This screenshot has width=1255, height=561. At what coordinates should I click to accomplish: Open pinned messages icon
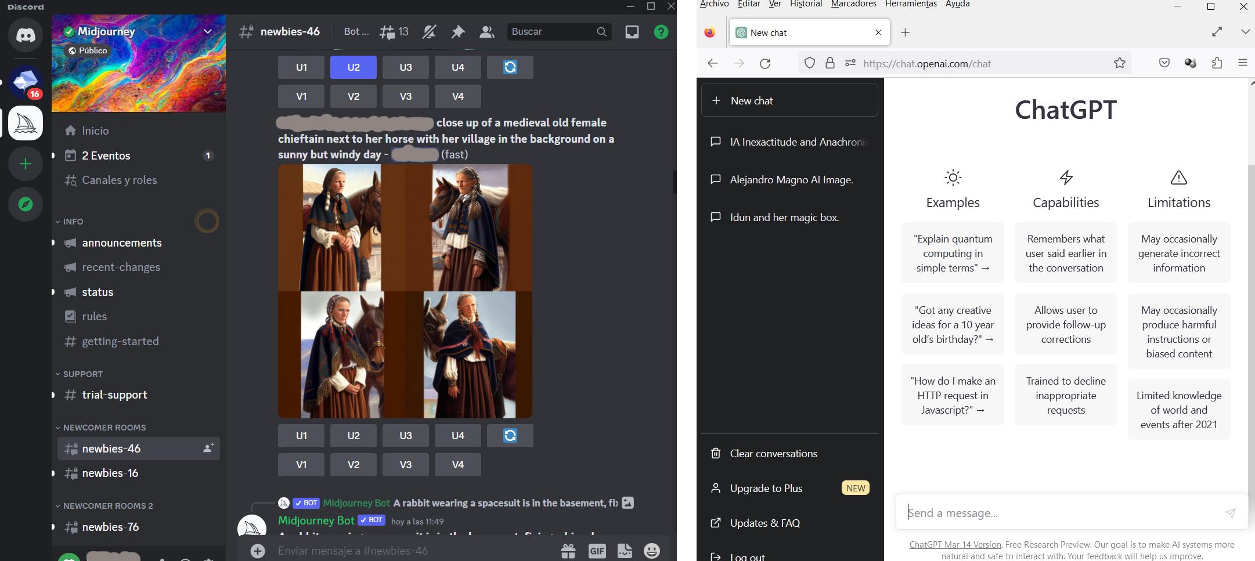pyautogui.click(x=458, y=32)
